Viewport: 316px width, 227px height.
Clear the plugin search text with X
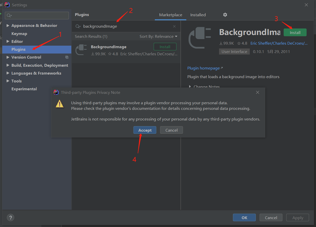(174, 26)
